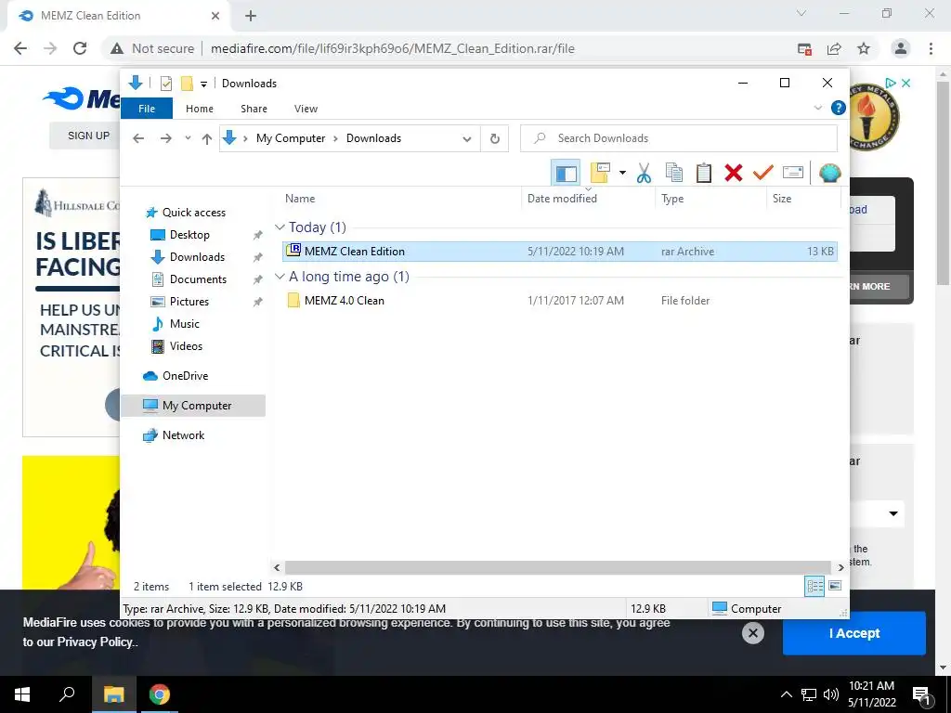Click the Paste clipboard icon
Image resolution: width=951 pixels, height=713 pixels.
click(704, 174)
